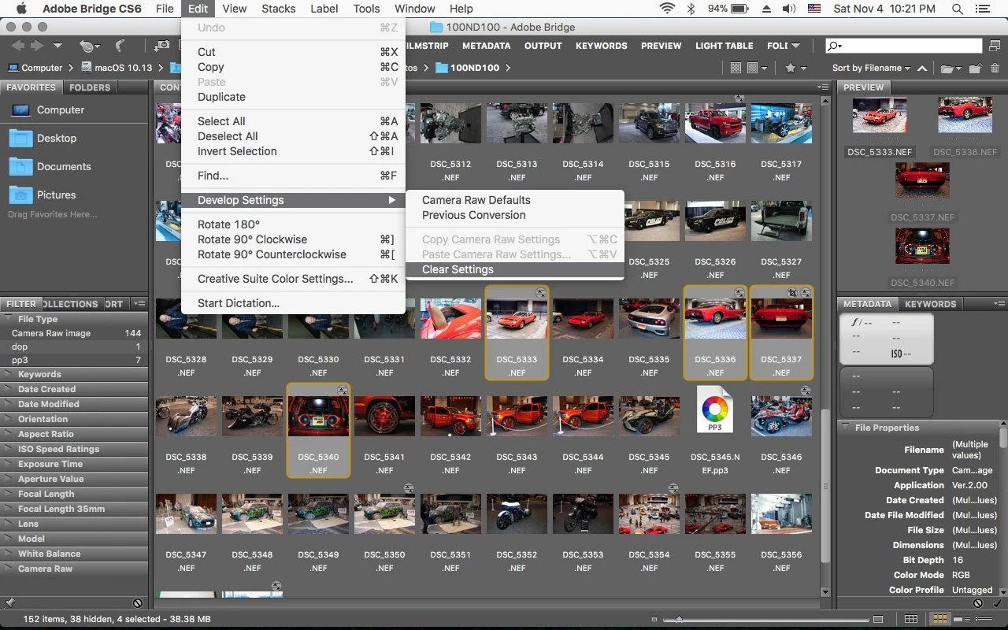Click the Go forward arrow icon
Viewport: 1008px width, 630px height.
pos(37,46)
